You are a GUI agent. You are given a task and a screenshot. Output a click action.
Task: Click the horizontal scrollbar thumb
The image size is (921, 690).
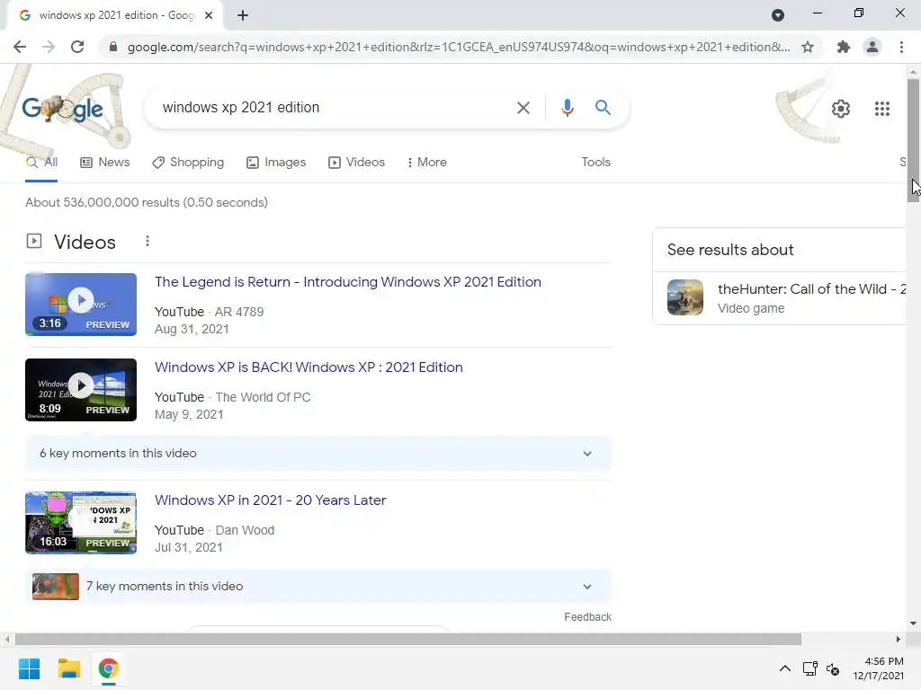408,639
